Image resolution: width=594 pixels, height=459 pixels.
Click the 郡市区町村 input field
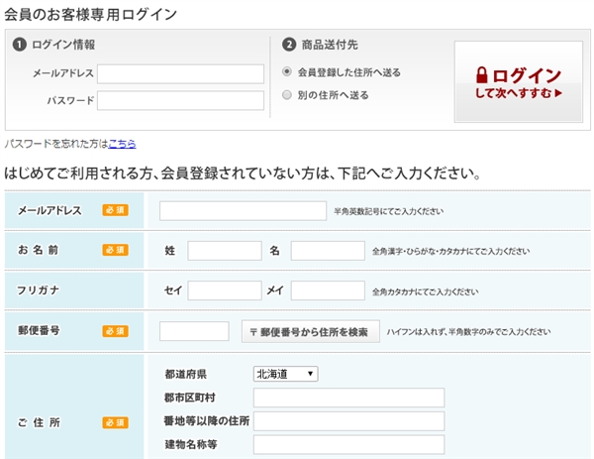click(x=348, y=398)
